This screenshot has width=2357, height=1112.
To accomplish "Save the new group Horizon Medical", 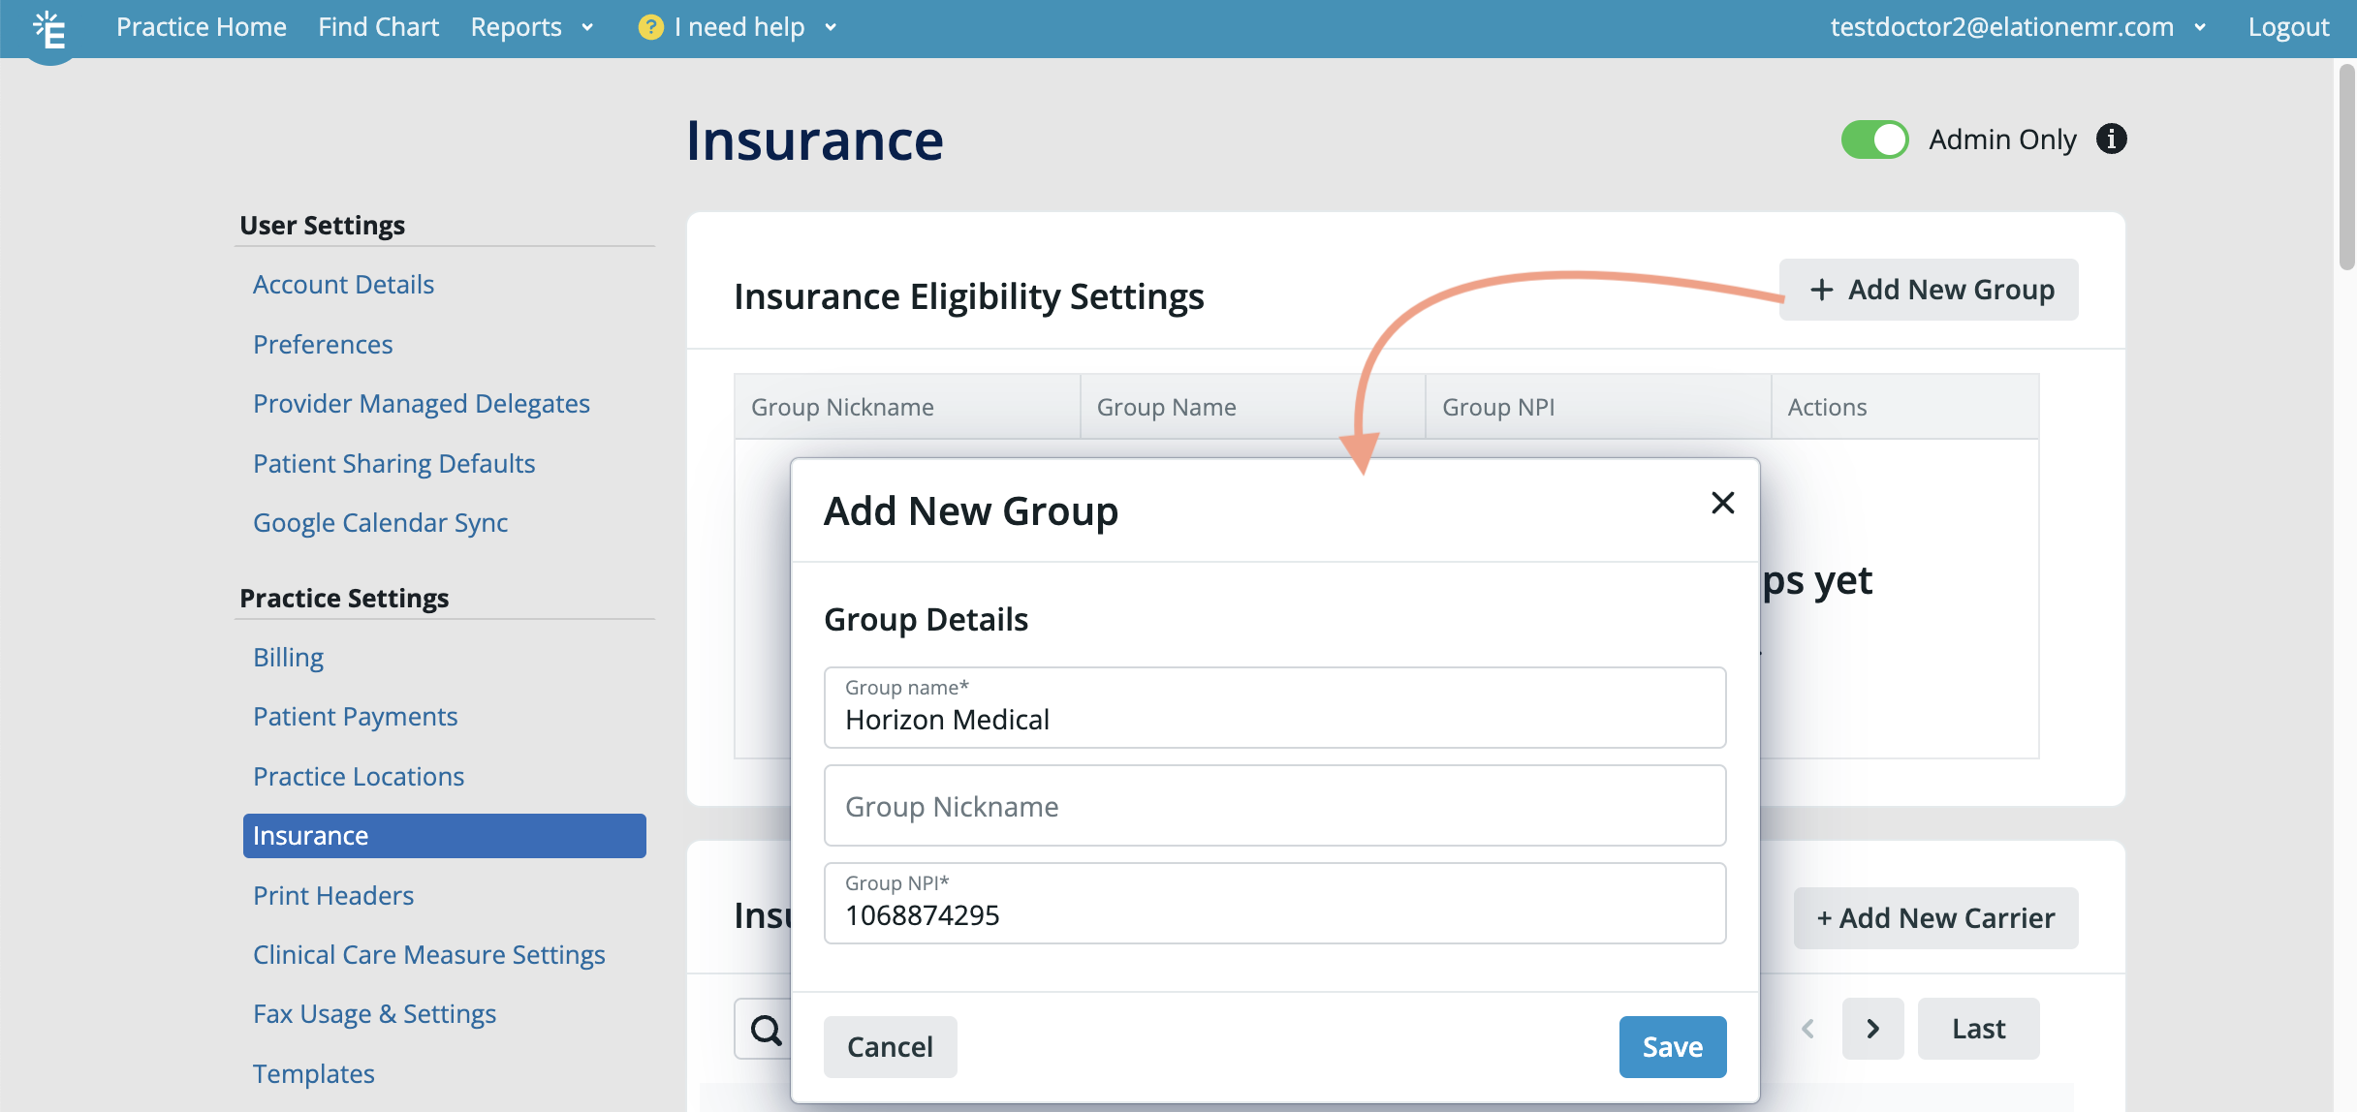I will [x=1673, y=1046].
